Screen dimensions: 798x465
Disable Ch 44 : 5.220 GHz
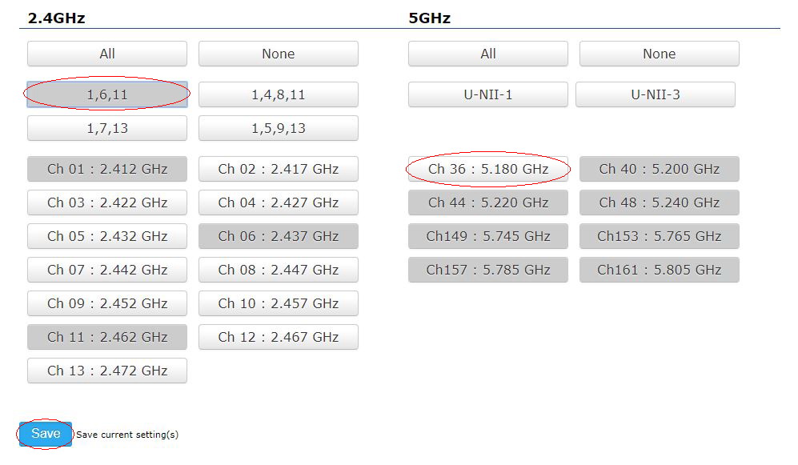(x=488, y=202)
